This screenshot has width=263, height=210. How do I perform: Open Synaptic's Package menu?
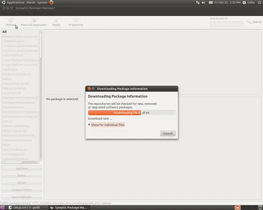[x=23, y=13]
